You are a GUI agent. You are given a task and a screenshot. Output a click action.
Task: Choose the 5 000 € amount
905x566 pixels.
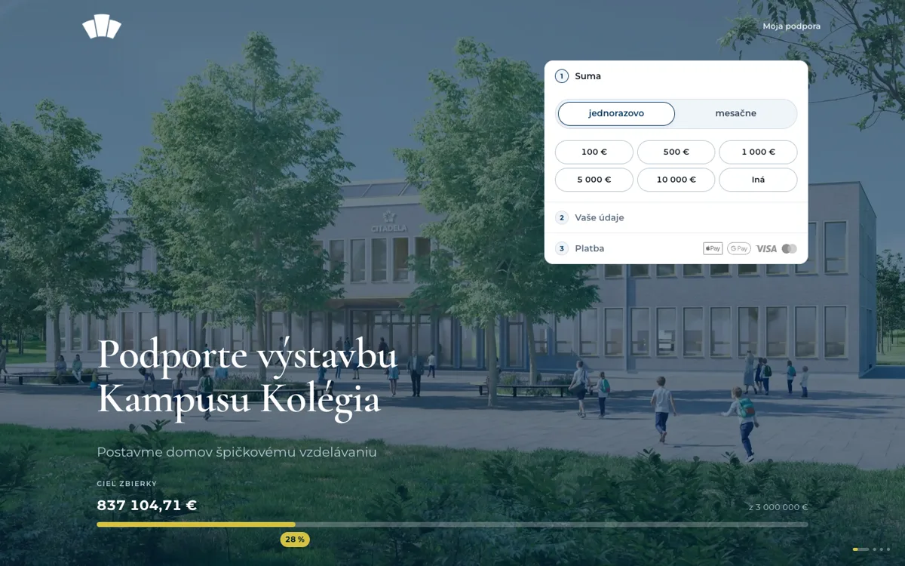coord(594,180)
